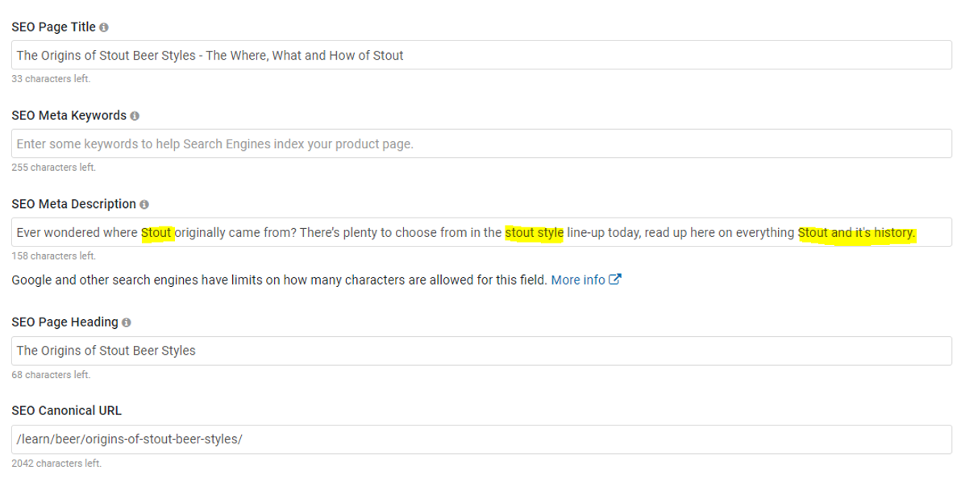Select the SEO Page Heading text box
The height and width of the screenshot is (503, 961).
pos(481,351)
